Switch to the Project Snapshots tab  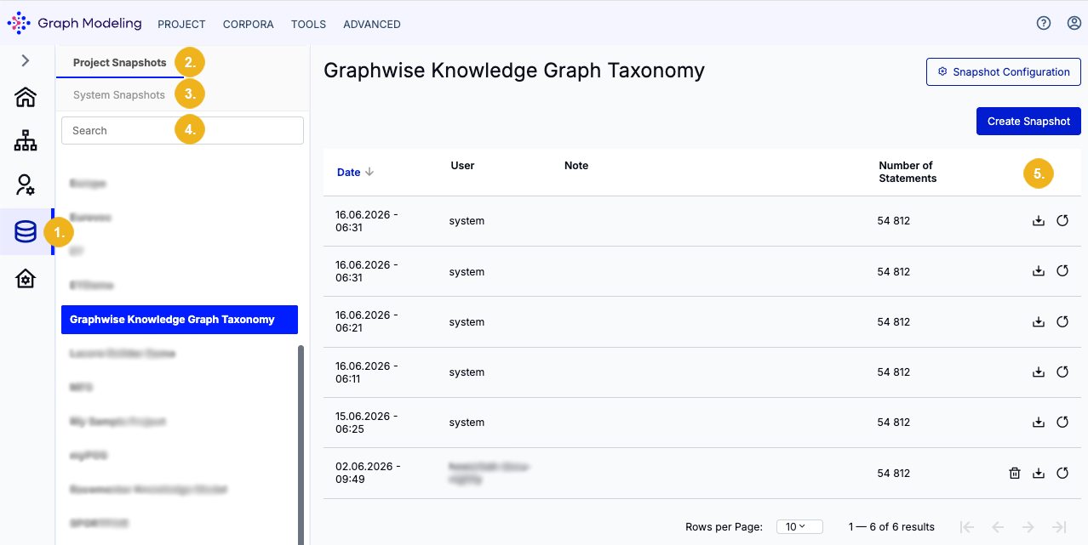coord(120,63)
